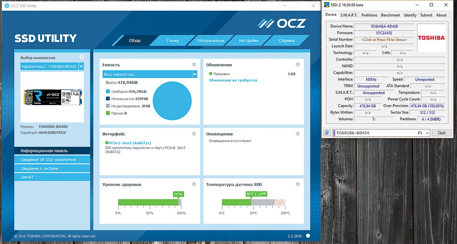
Task: Click Sector Size field 512 / 512
Action: (427, 113)
